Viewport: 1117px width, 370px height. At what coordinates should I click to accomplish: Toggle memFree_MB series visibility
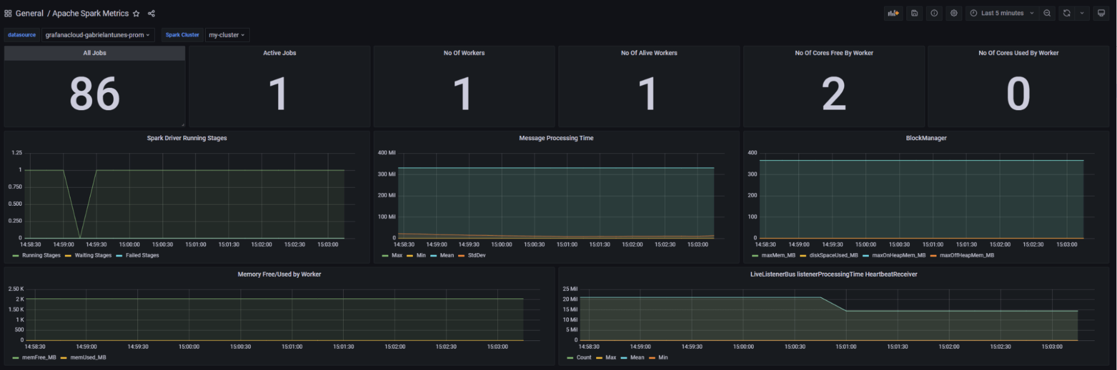click(x=39, y=358)
